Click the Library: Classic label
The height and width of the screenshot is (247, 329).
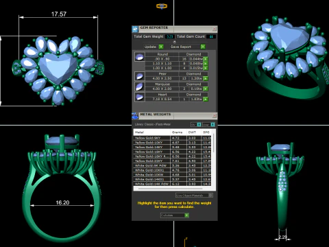click(153, 124)
